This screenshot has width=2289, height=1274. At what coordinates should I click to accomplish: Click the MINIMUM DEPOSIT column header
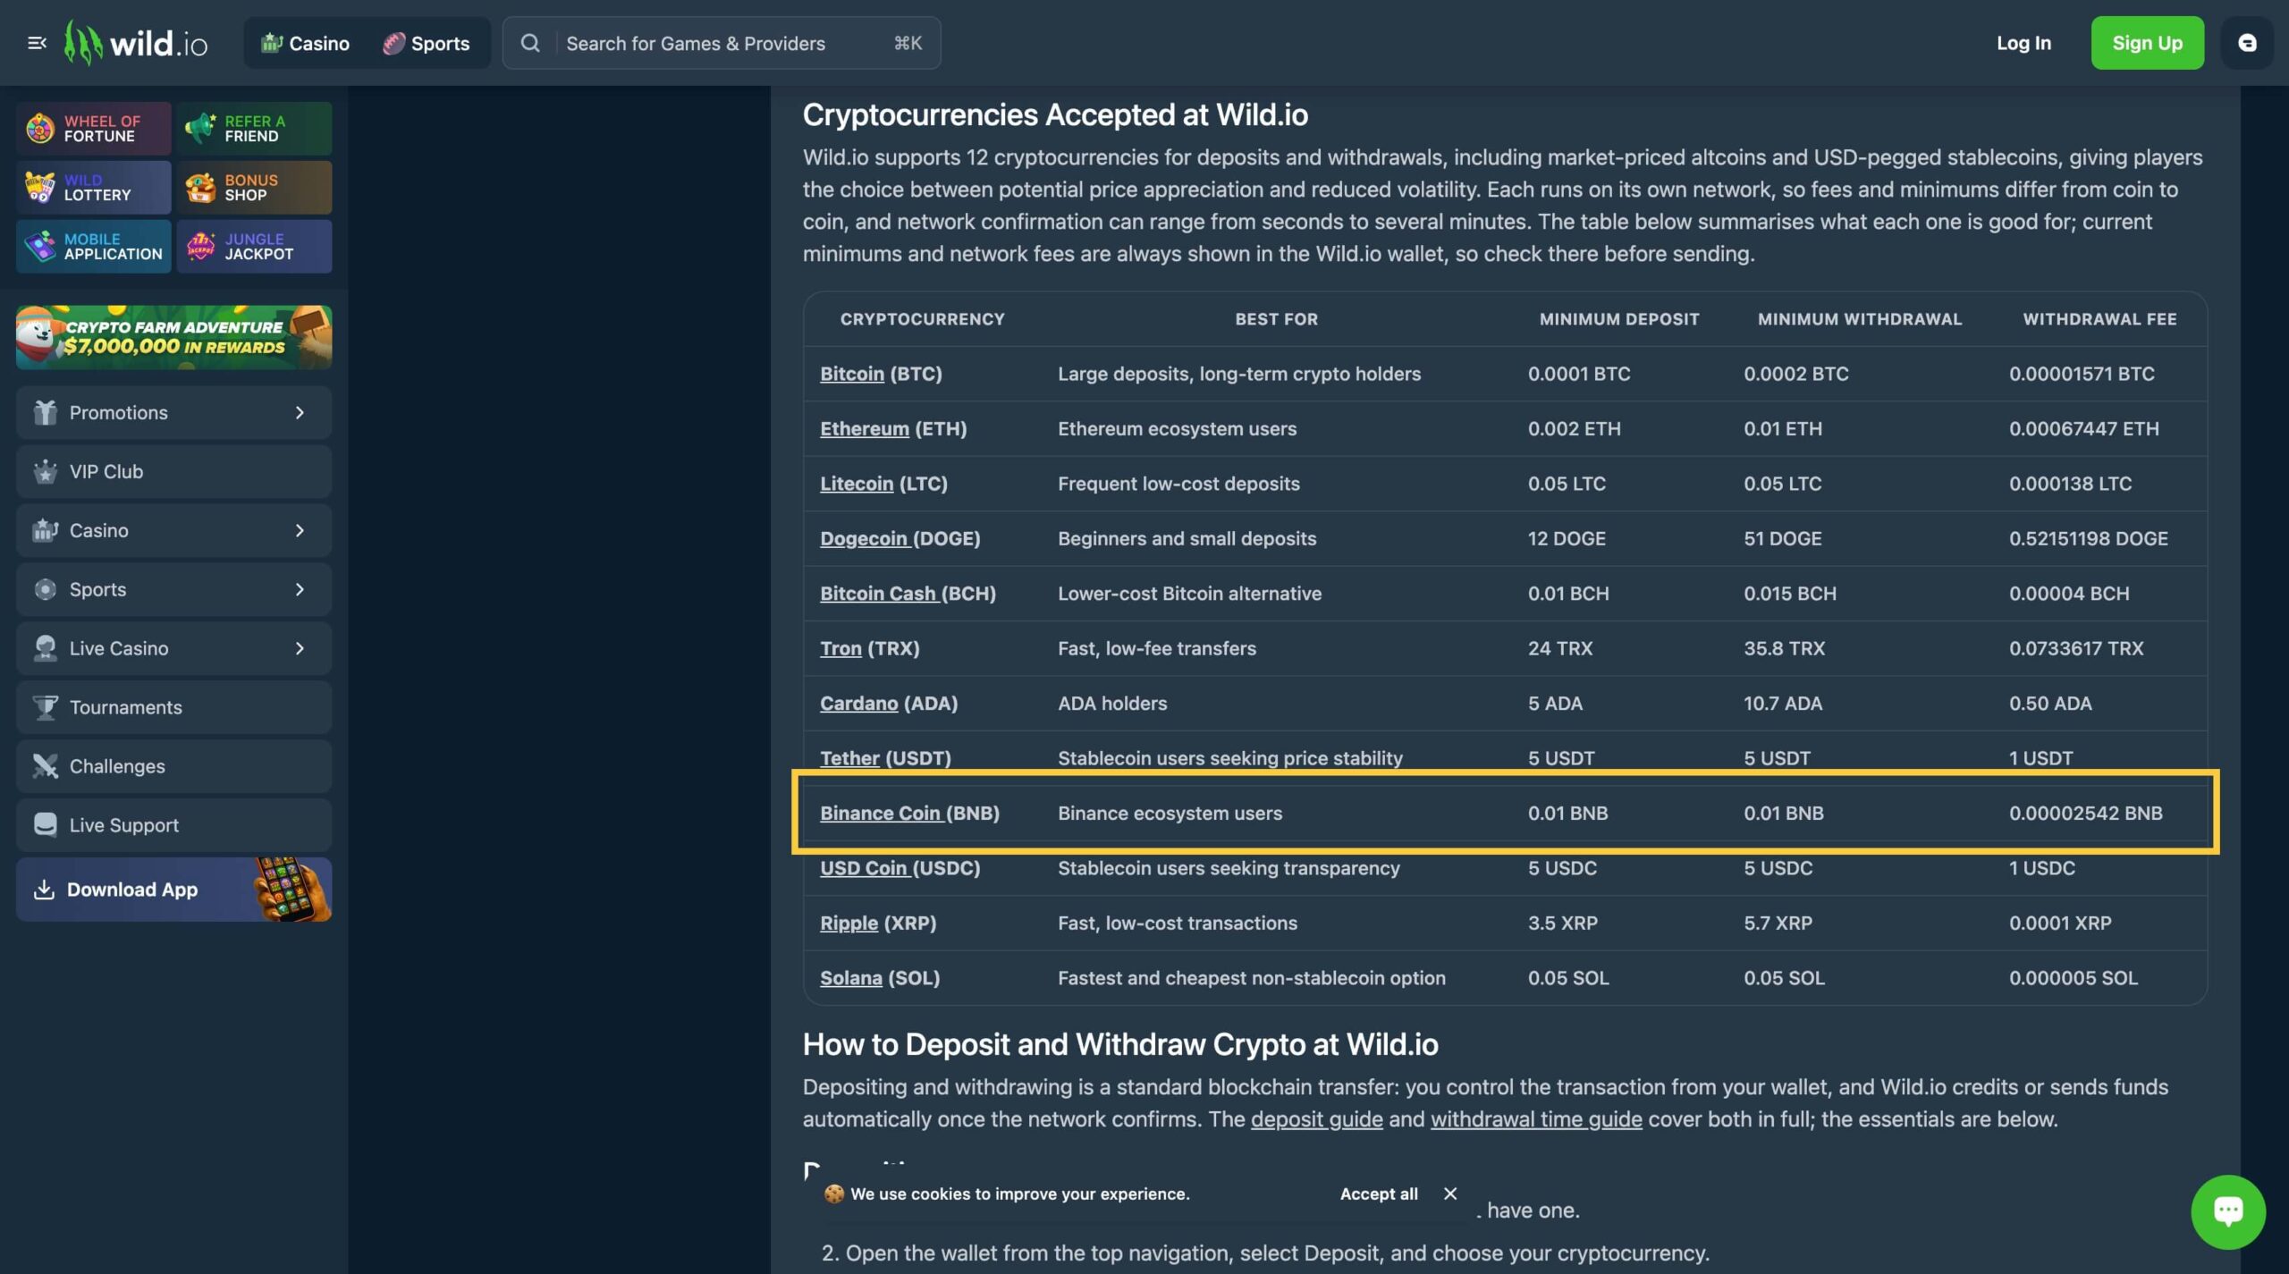tap(1618, 319)
